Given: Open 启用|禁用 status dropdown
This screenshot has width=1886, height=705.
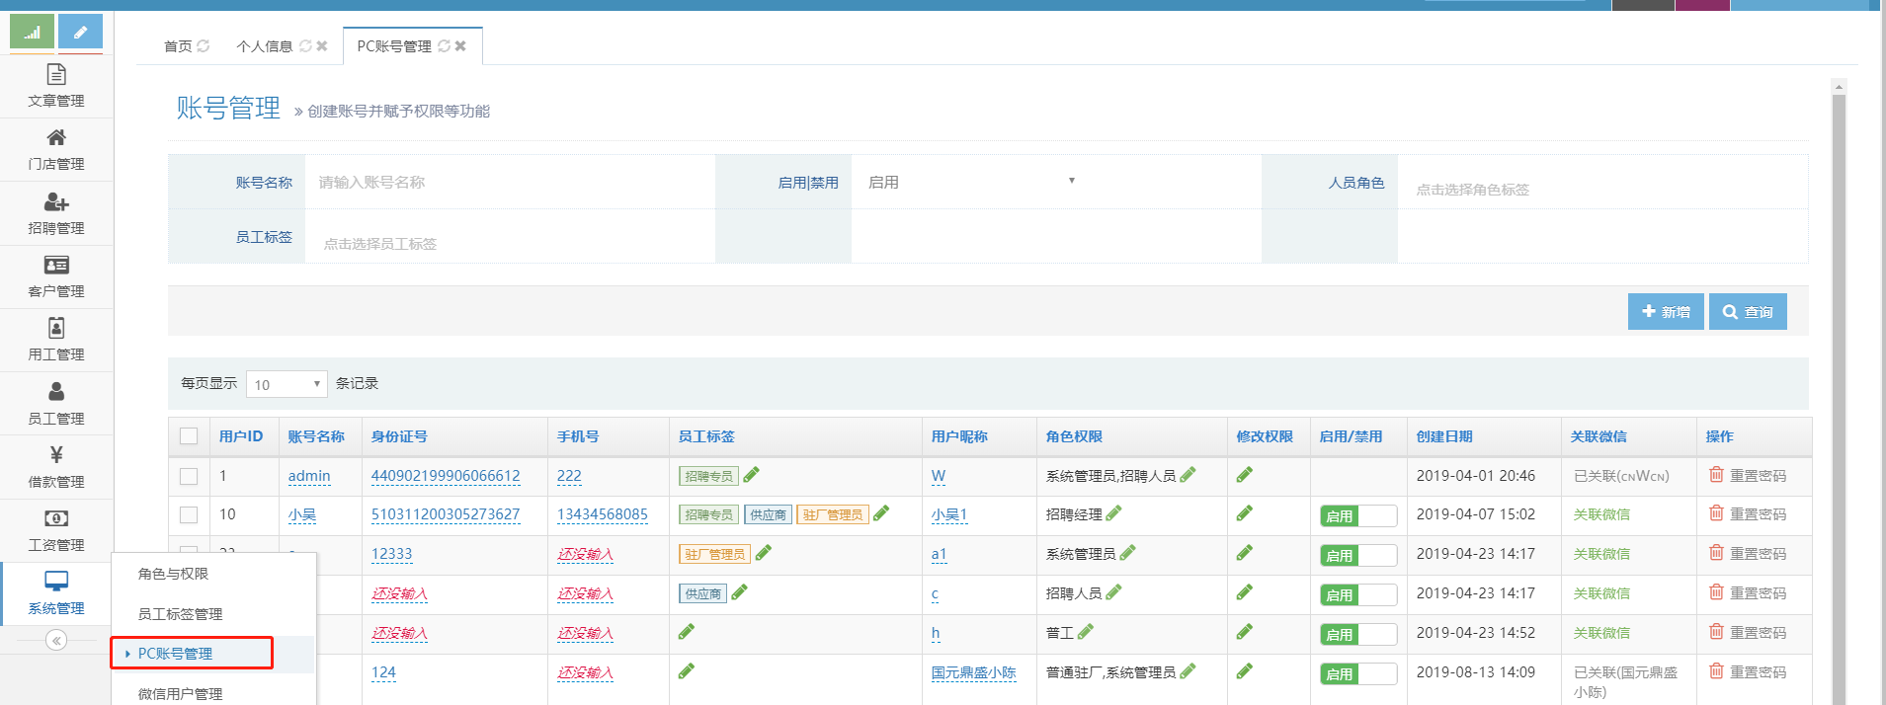Looking at the screenshot, I should [971, 182].
